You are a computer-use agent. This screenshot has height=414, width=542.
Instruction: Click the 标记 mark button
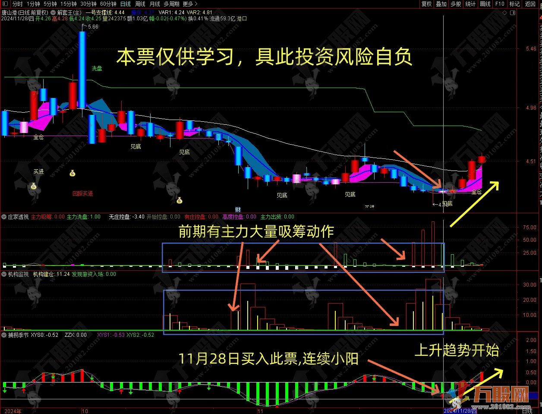click(514, 4)
